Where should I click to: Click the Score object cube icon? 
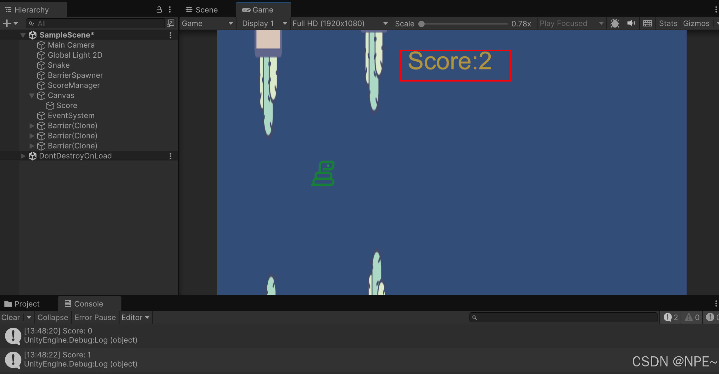point(50,106)
